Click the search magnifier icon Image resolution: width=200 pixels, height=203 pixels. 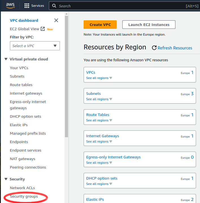pyautogui.click(x=54, y=6)
